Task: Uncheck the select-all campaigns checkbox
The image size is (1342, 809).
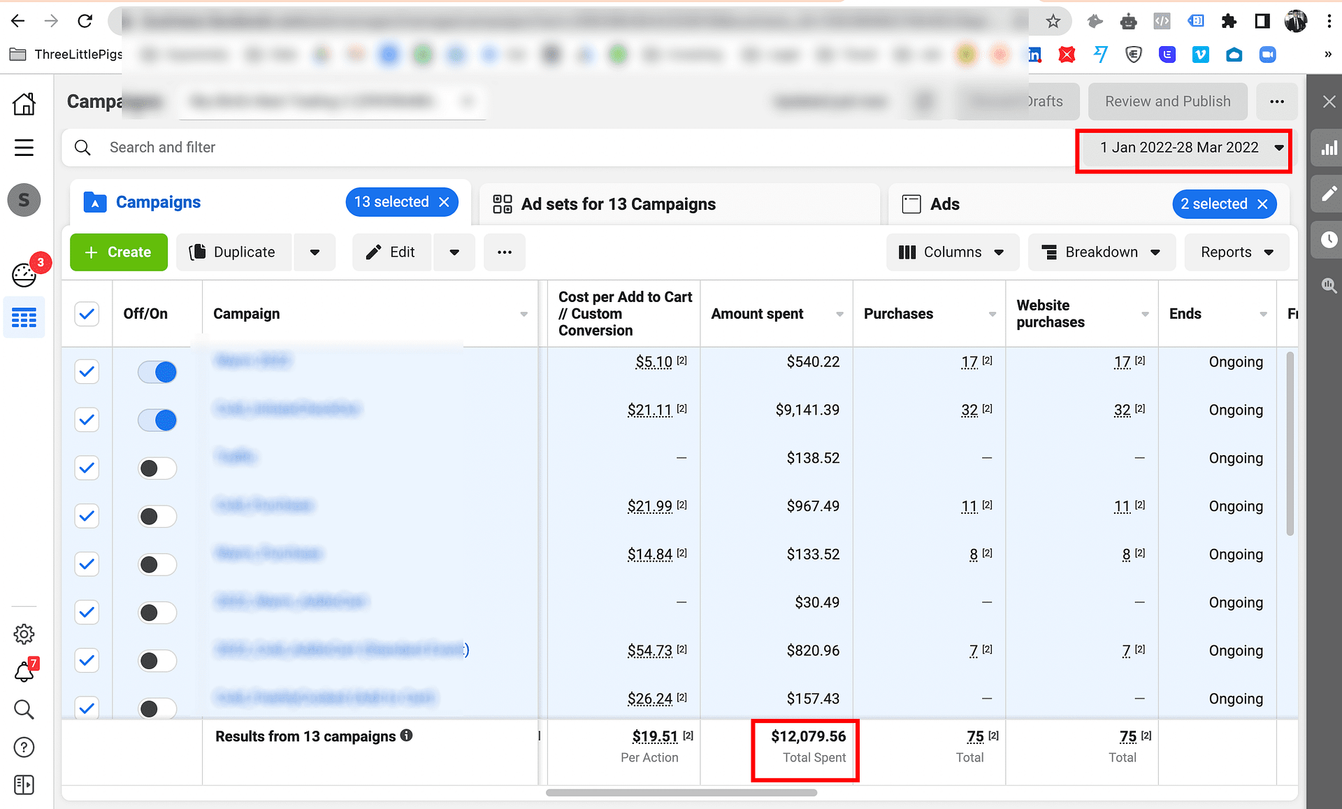Action: pos(87,314)
